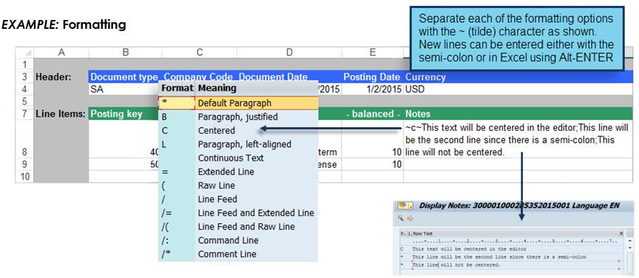Click the select-all corner of the spreadsheet

[25, 52]
